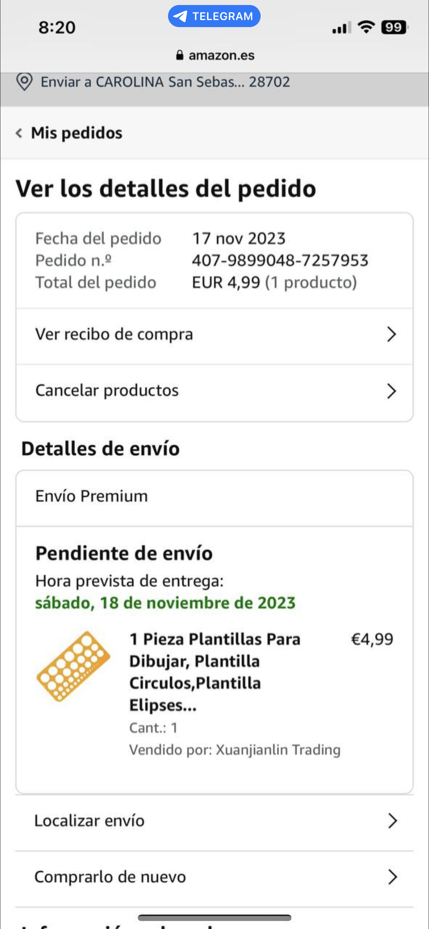Screen dimensions: 429x929
Task: Tap chevron next to Comprarlo de nuevo
Action: [x=392, y=877]
